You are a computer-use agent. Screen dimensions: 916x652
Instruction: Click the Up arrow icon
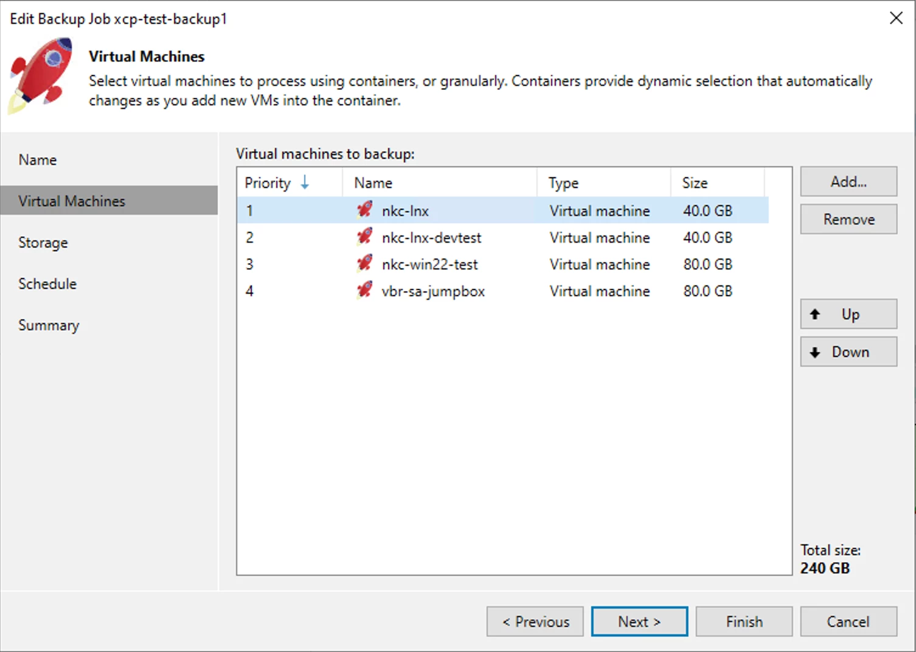pyautogui.click(x=815, y=314)
